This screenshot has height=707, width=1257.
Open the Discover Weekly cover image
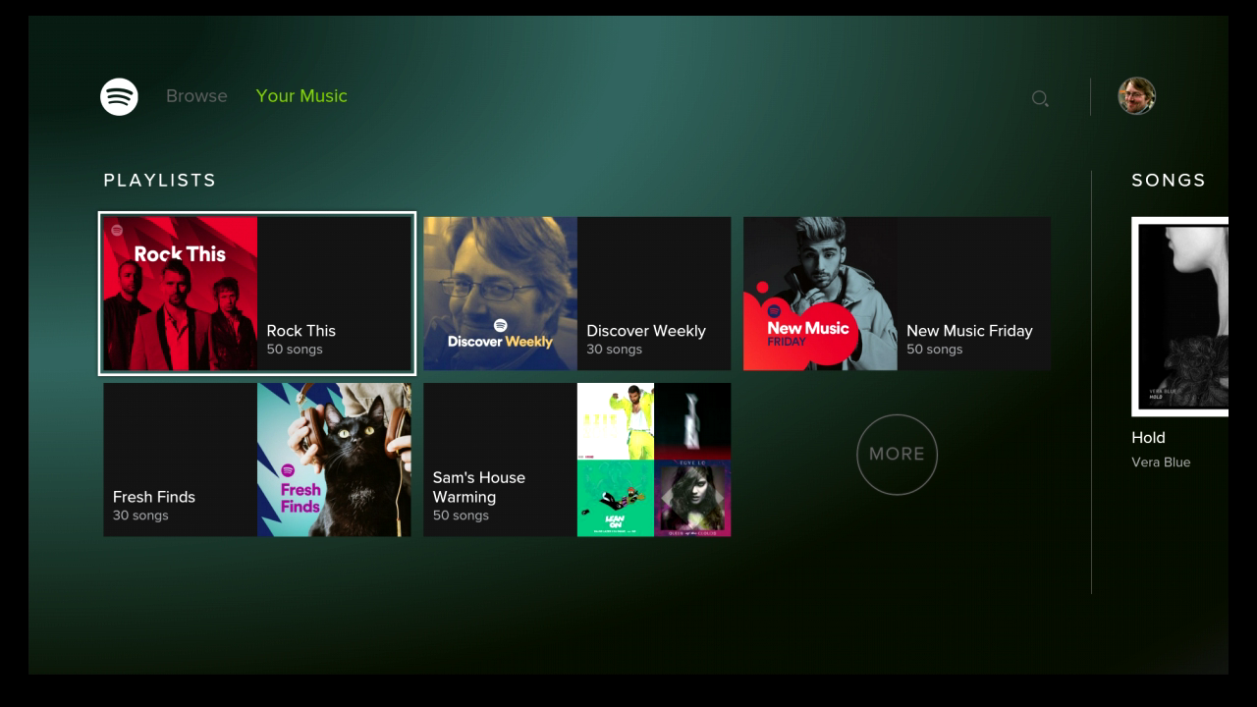point(501,294)
